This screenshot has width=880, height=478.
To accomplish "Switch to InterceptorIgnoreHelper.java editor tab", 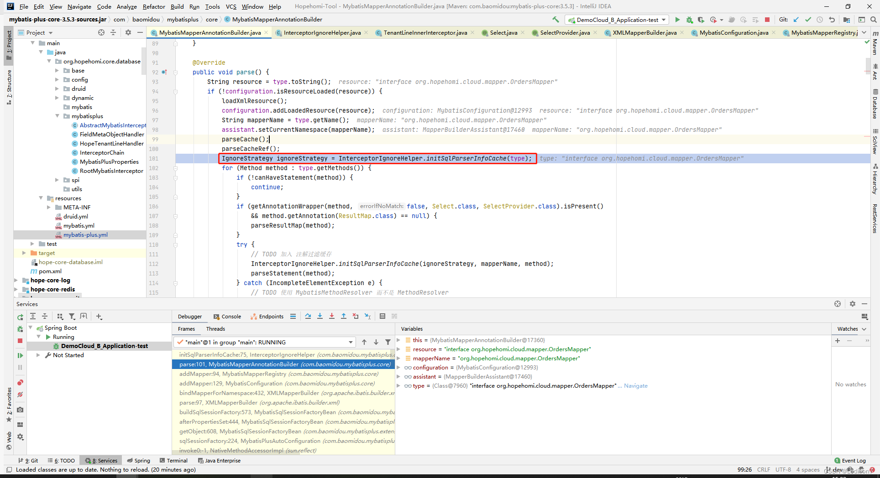I will pos(322,32).
